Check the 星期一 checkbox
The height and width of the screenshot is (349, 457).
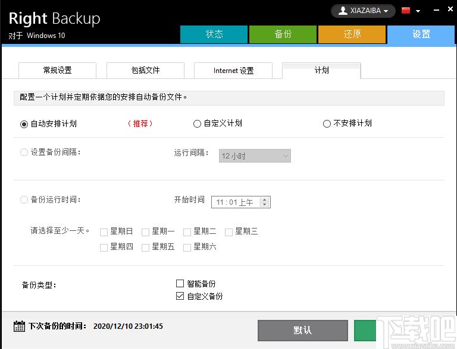(145, 232)
